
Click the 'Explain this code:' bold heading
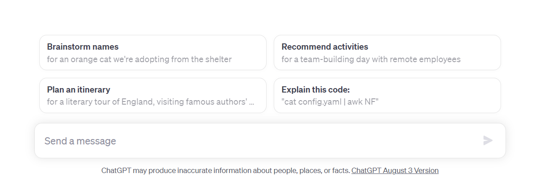tap(315, 89)
